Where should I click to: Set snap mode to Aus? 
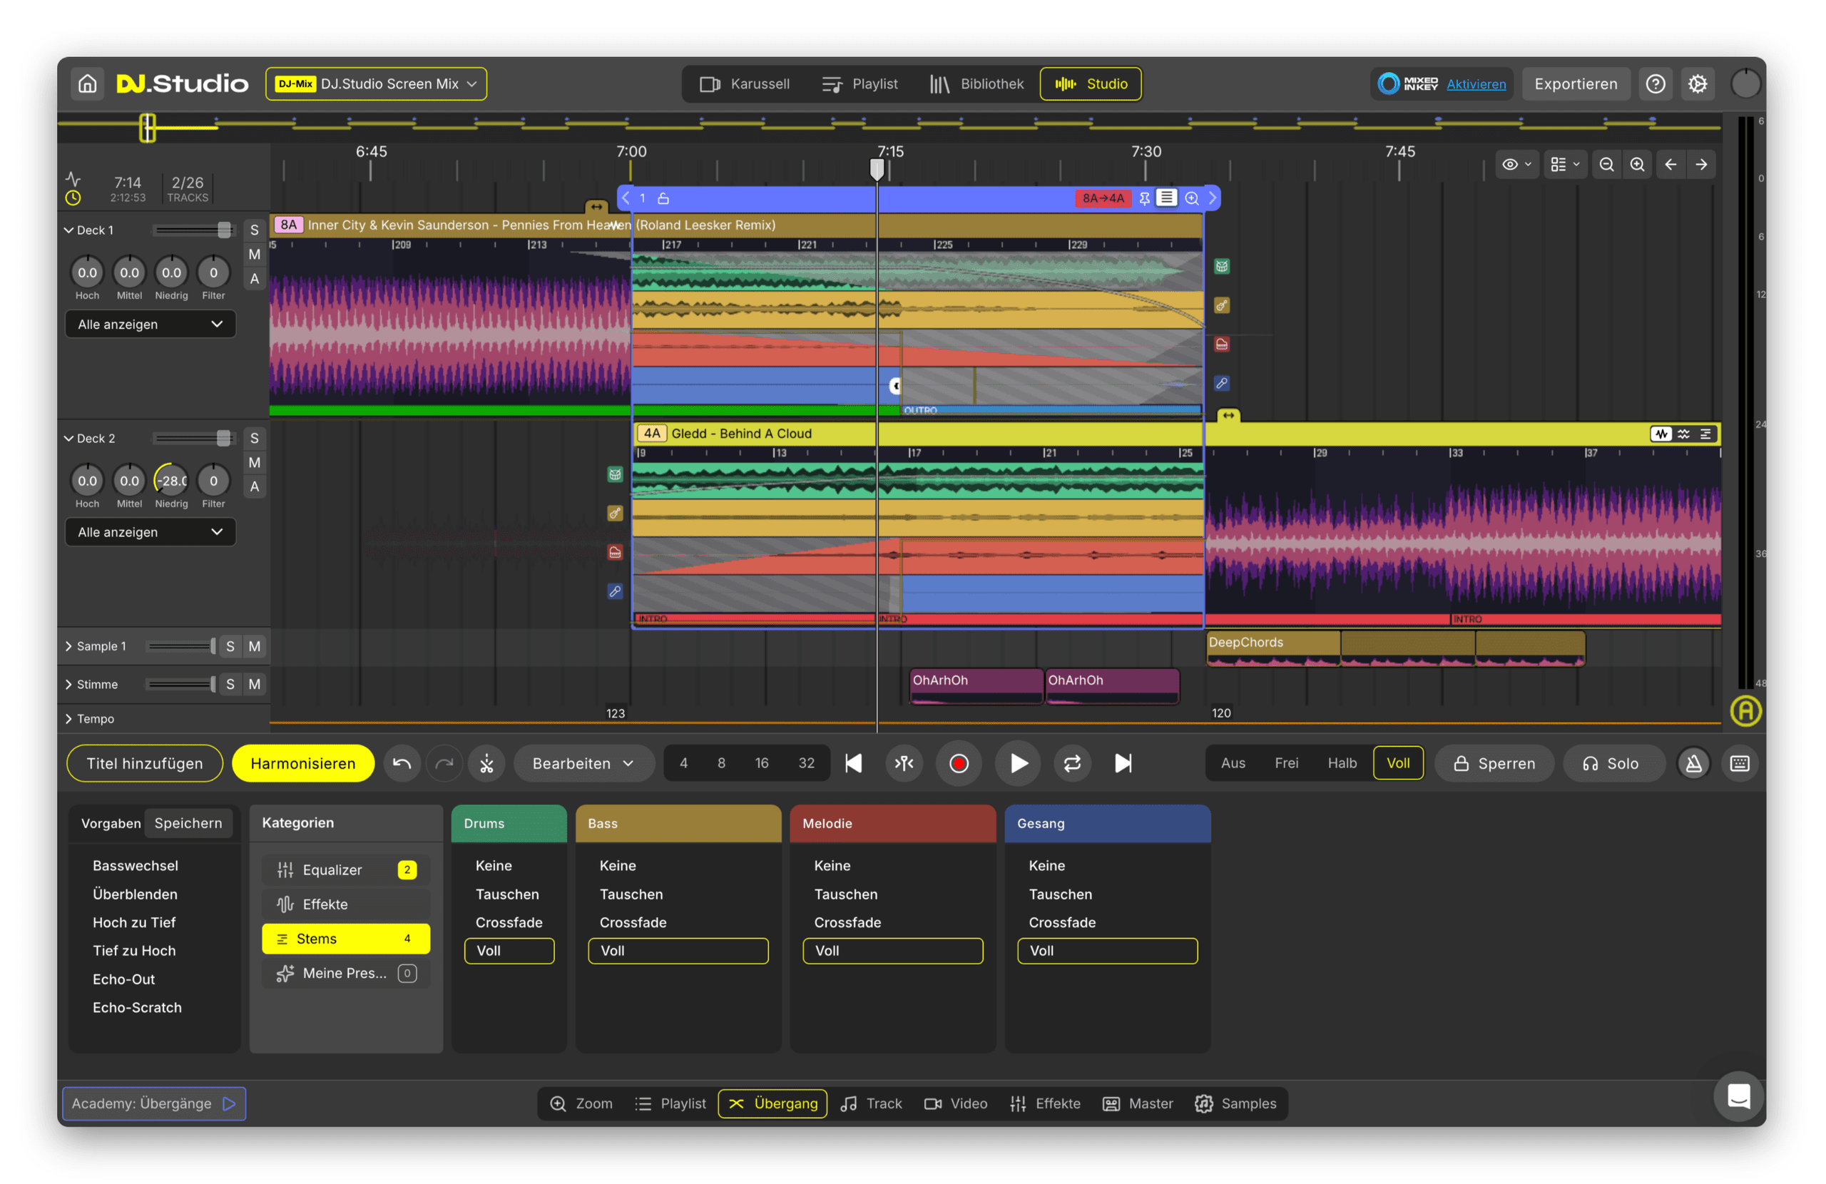point(1233,762)
